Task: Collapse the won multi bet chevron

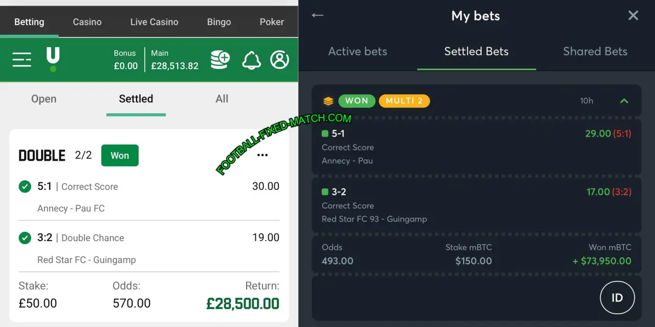Action: [624, 101]
